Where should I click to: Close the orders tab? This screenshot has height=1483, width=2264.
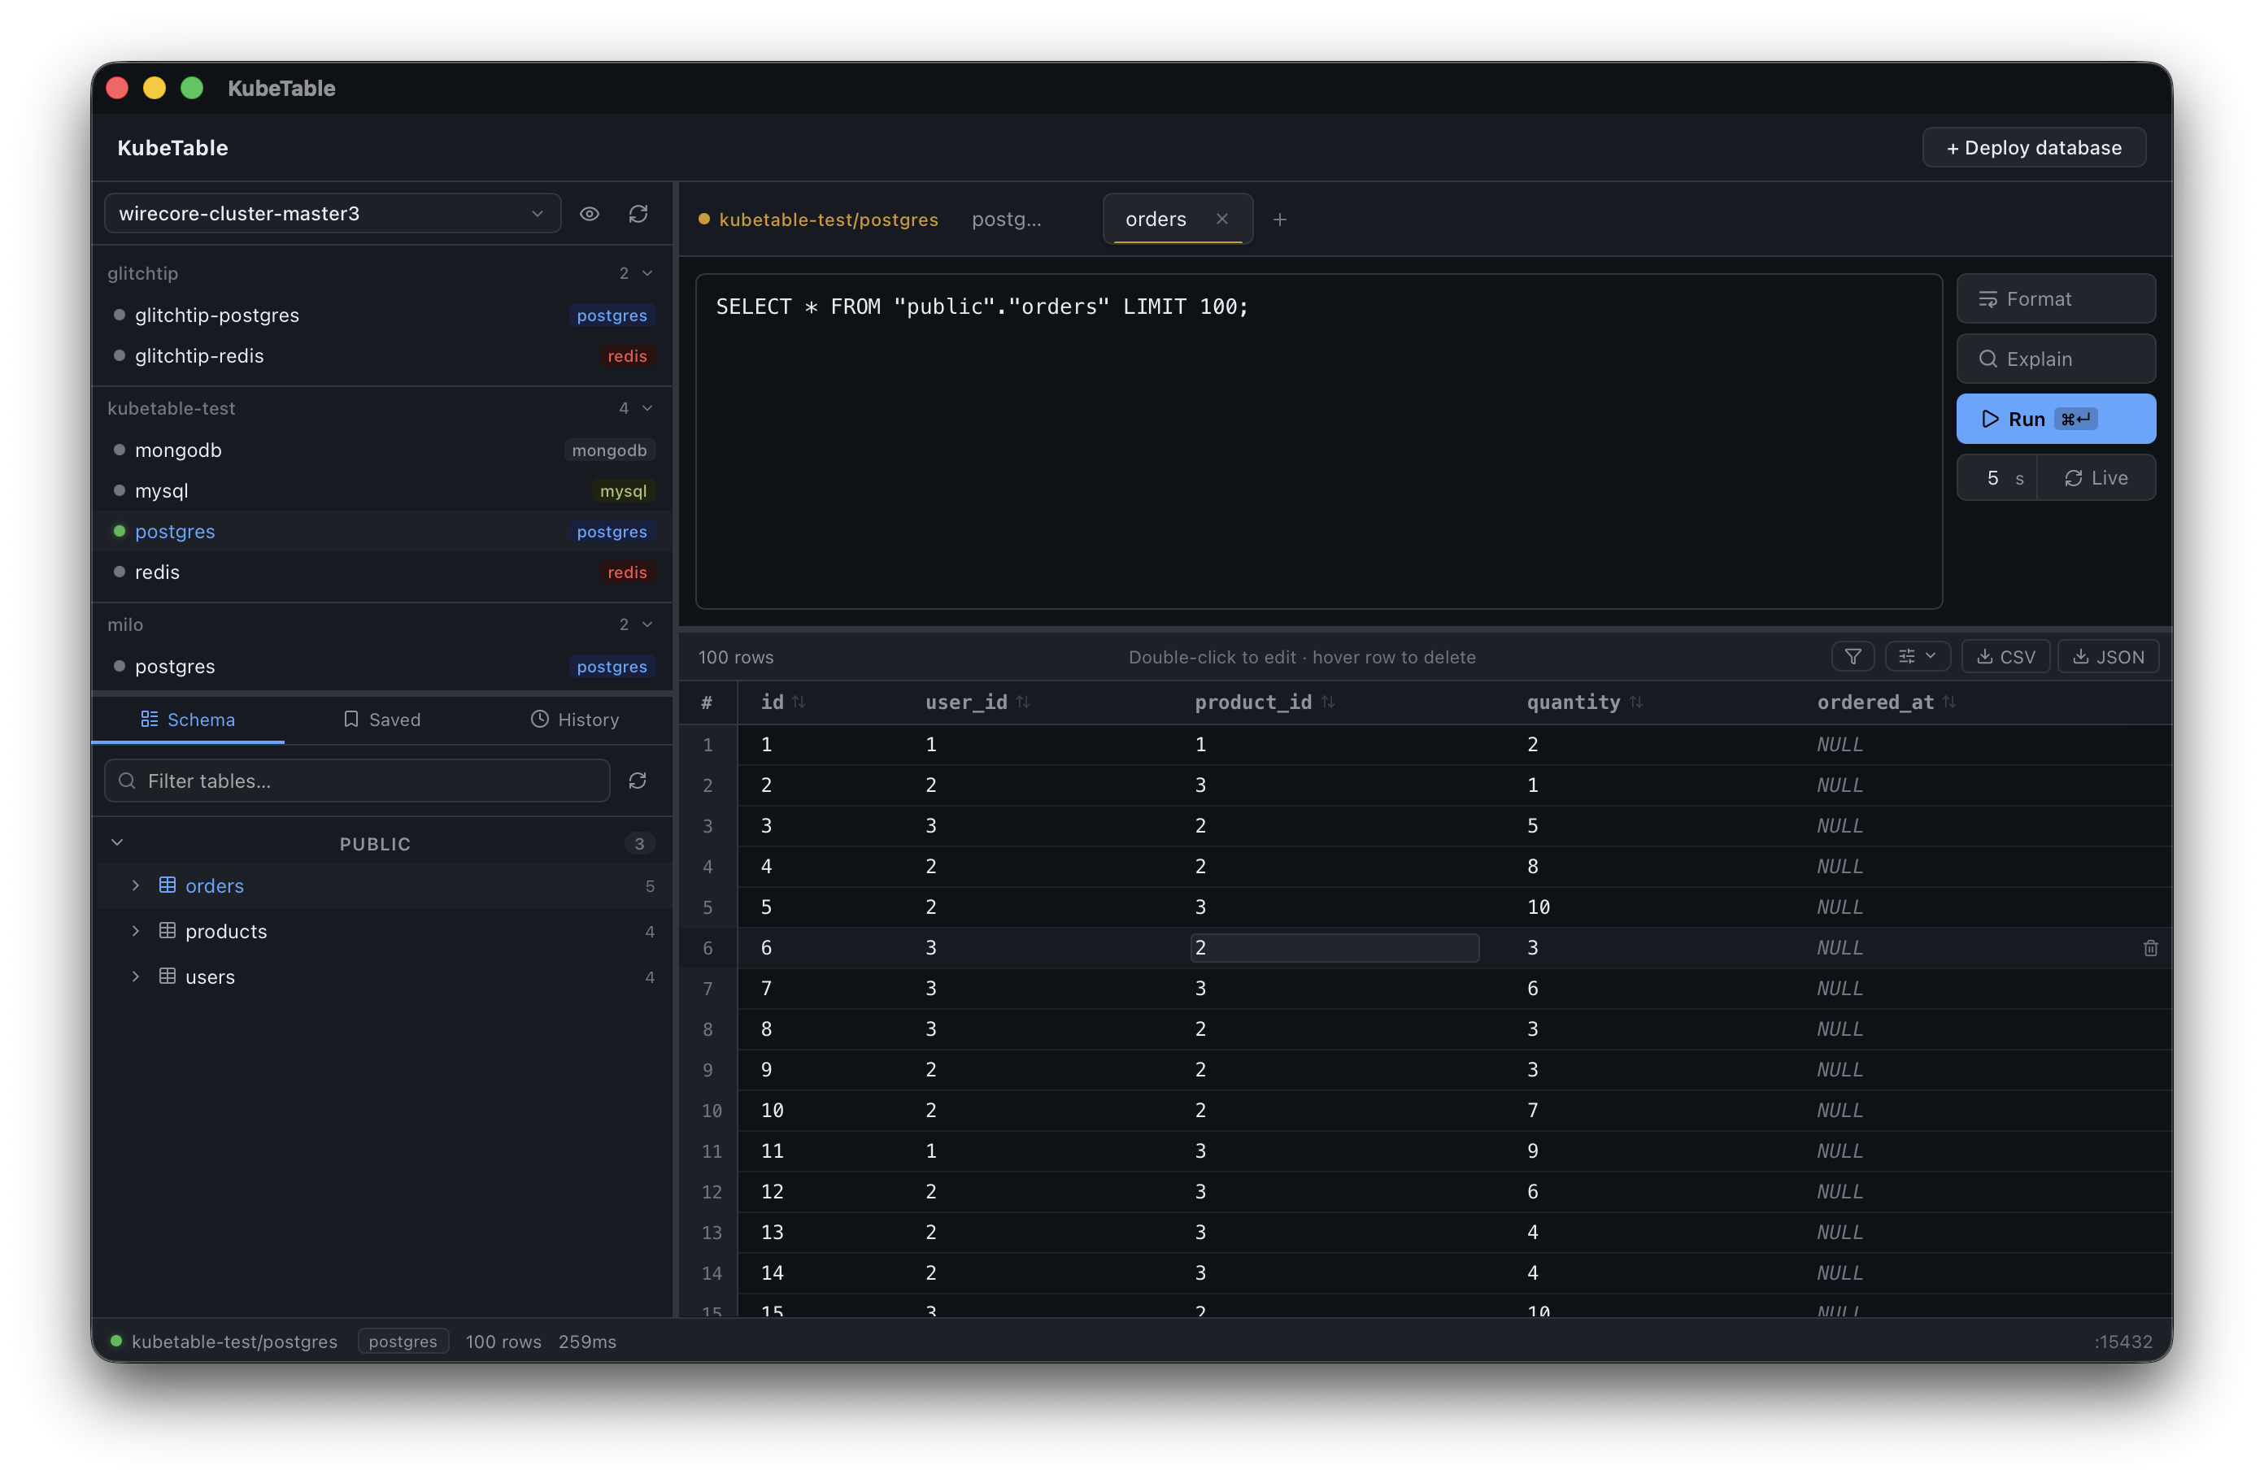tap(1221, 219)
